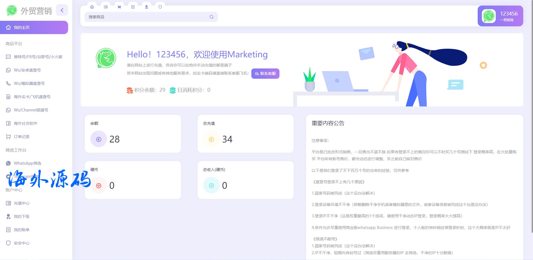
Task: Click the 联系客服 button
Action: point(265,74)
